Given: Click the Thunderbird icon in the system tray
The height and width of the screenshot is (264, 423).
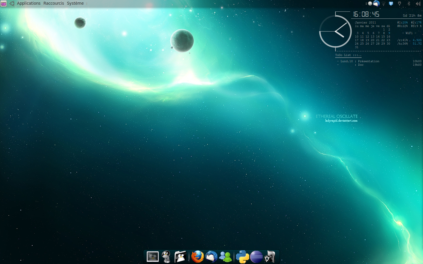Looking at the screenshot, I should tap(376, 4).
